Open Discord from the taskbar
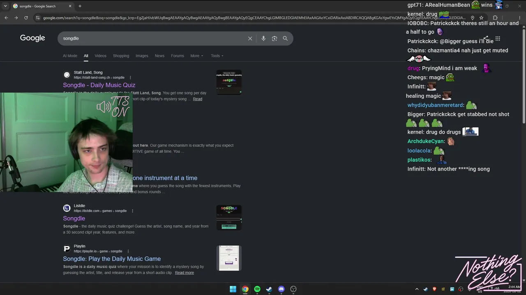Image resolution: width=526 pixels, height=295 pixels. 281,289
